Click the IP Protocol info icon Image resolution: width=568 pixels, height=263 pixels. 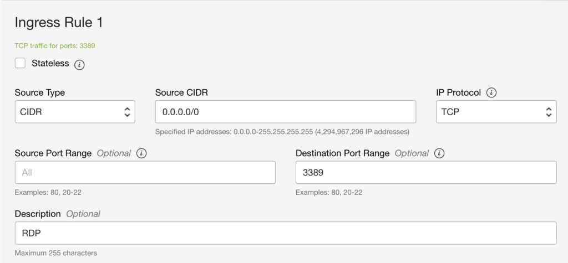(491, 93)
